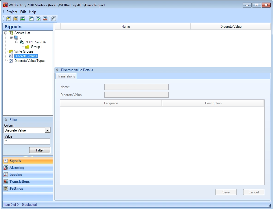The height and width of the screenshot is (209, 273).
Task: Click the red arrow toolbar icon
Action: tap(45, 19)
